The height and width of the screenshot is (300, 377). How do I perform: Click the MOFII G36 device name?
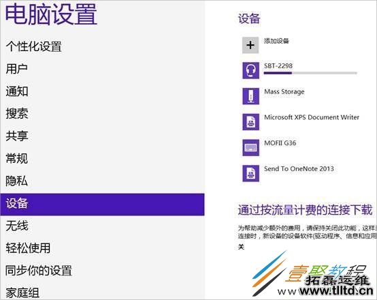[280, 143]
